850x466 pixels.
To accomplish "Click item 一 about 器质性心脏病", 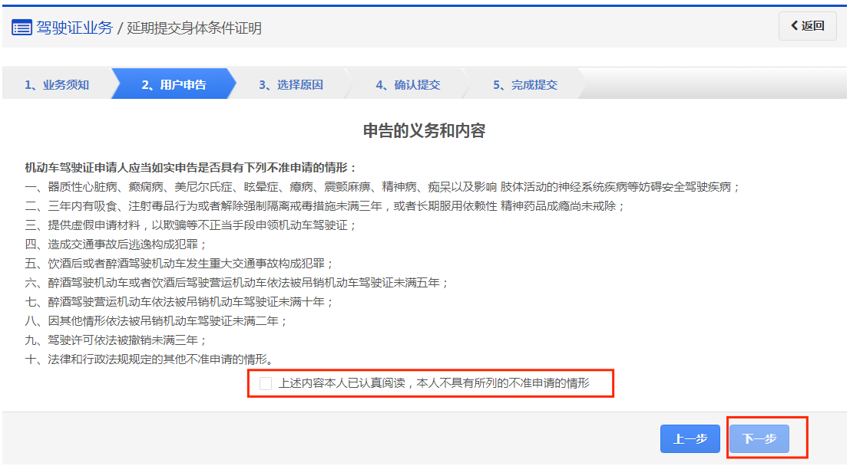I will click(x=382, y=187).
